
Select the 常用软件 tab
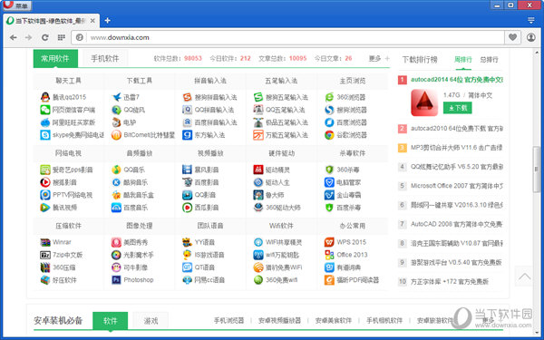click(55, 58)
